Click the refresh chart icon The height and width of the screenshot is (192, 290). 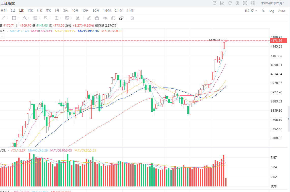230,3
